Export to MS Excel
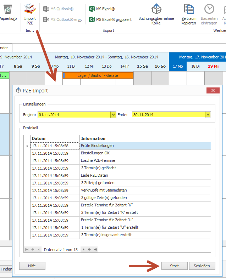The image size is (226, 279). click(102, 9)
